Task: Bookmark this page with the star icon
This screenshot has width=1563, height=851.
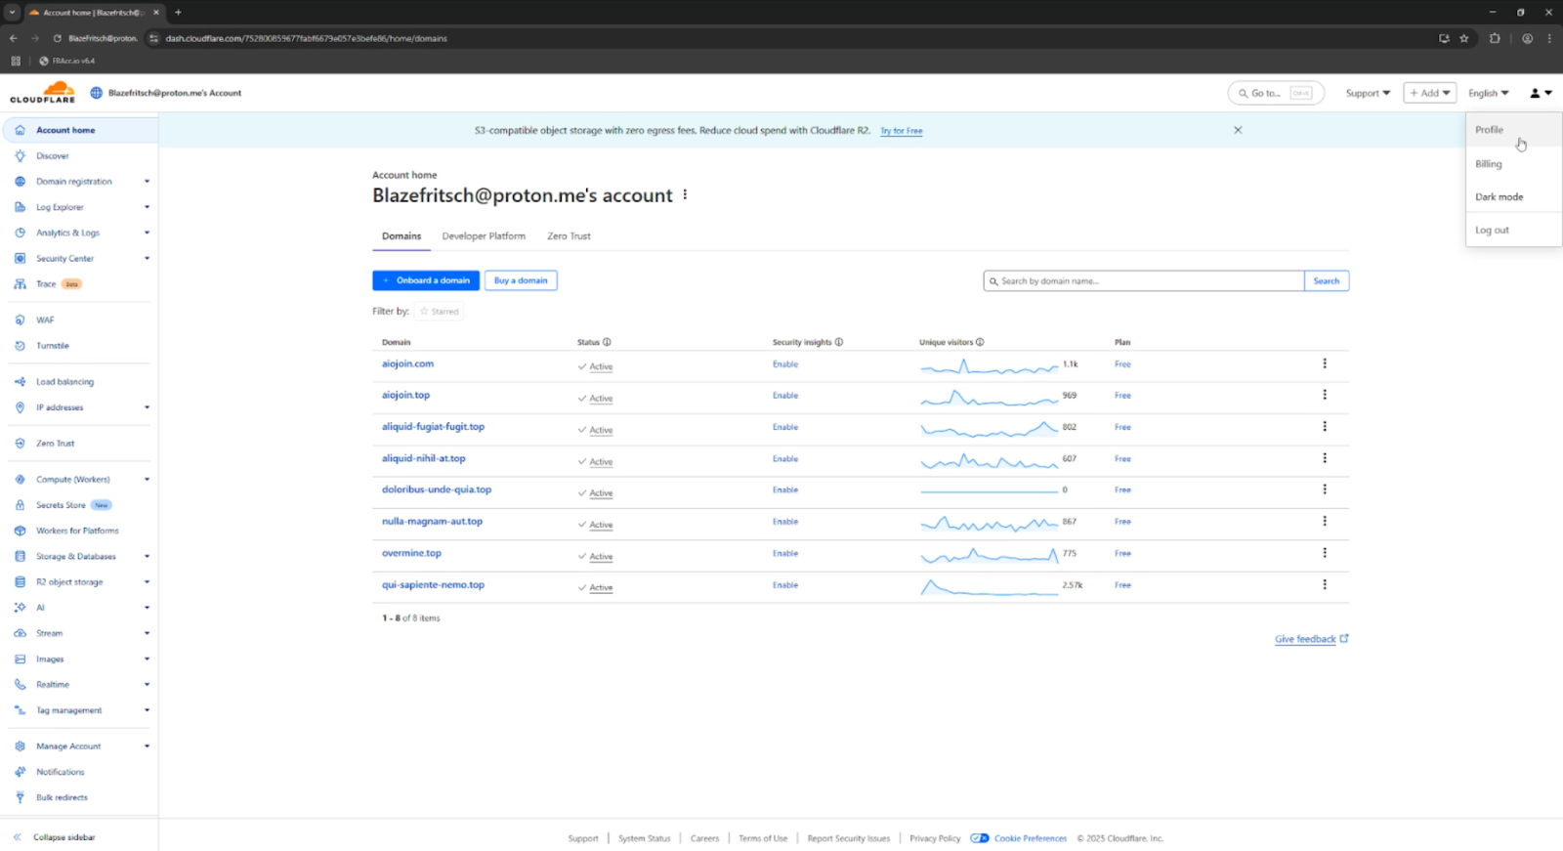Action: [x=1463, y=38]
